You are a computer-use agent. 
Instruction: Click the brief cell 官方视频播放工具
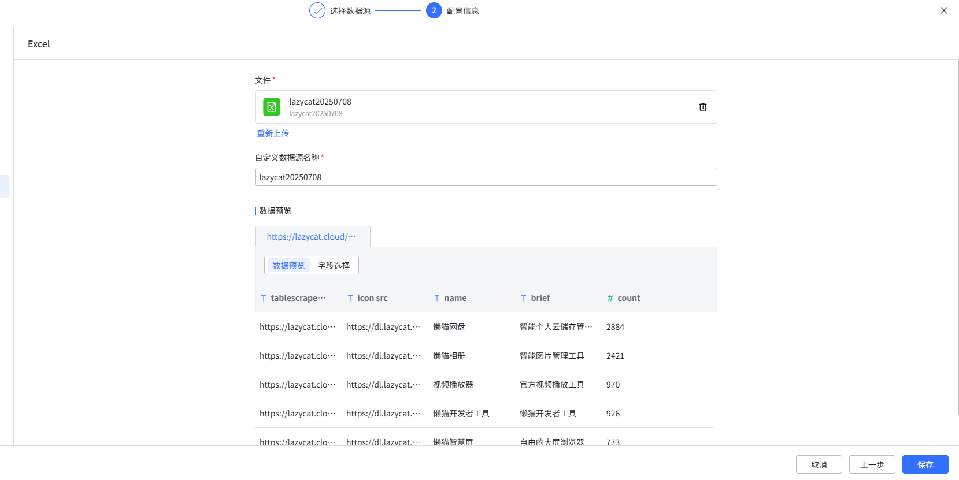click(x=552, y=385)
